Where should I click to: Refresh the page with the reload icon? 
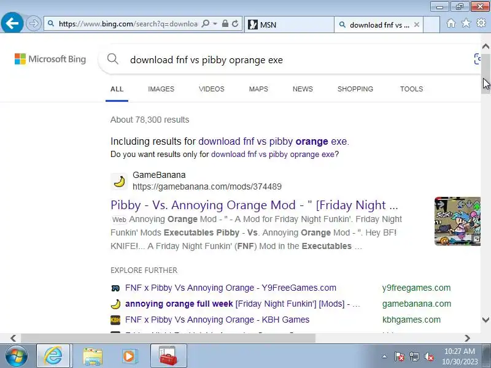pyautogui.click(x=235, y=24)
